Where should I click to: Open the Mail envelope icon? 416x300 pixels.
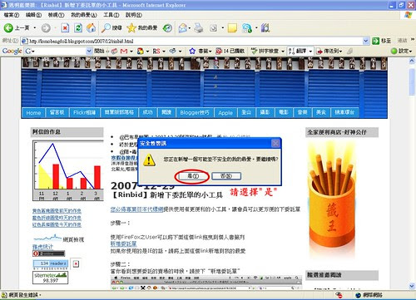point(183,27)
